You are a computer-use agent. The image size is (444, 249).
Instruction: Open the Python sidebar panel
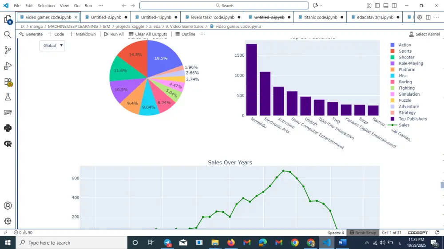tap(8, 128)
